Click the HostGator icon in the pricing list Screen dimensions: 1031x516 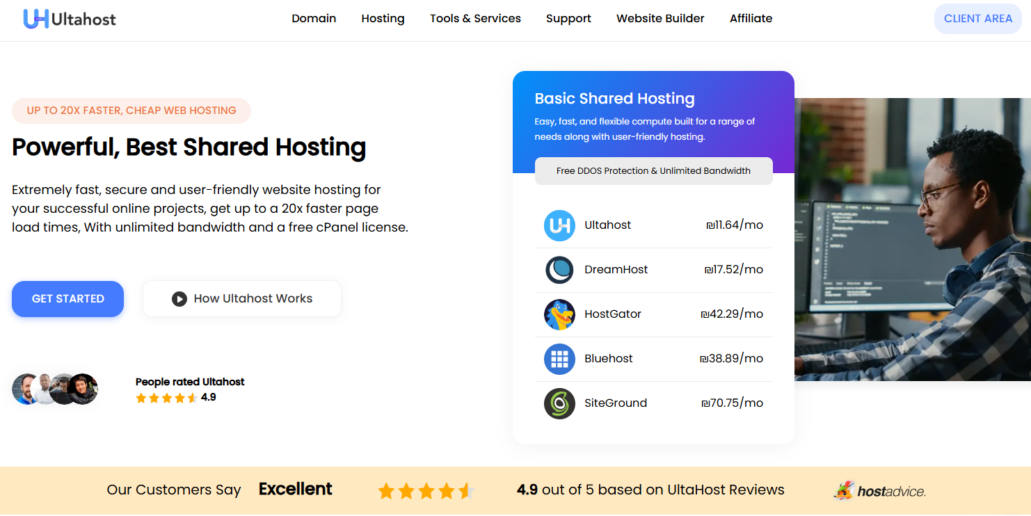pyautogui.click(x=559, y=314)
